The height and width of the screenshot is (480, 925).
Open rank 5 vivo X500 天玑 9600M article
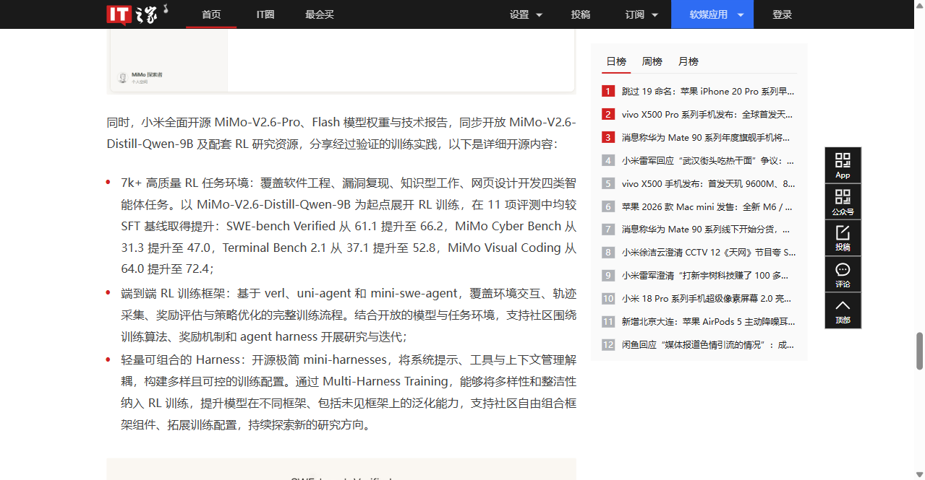tap(708, 184)
